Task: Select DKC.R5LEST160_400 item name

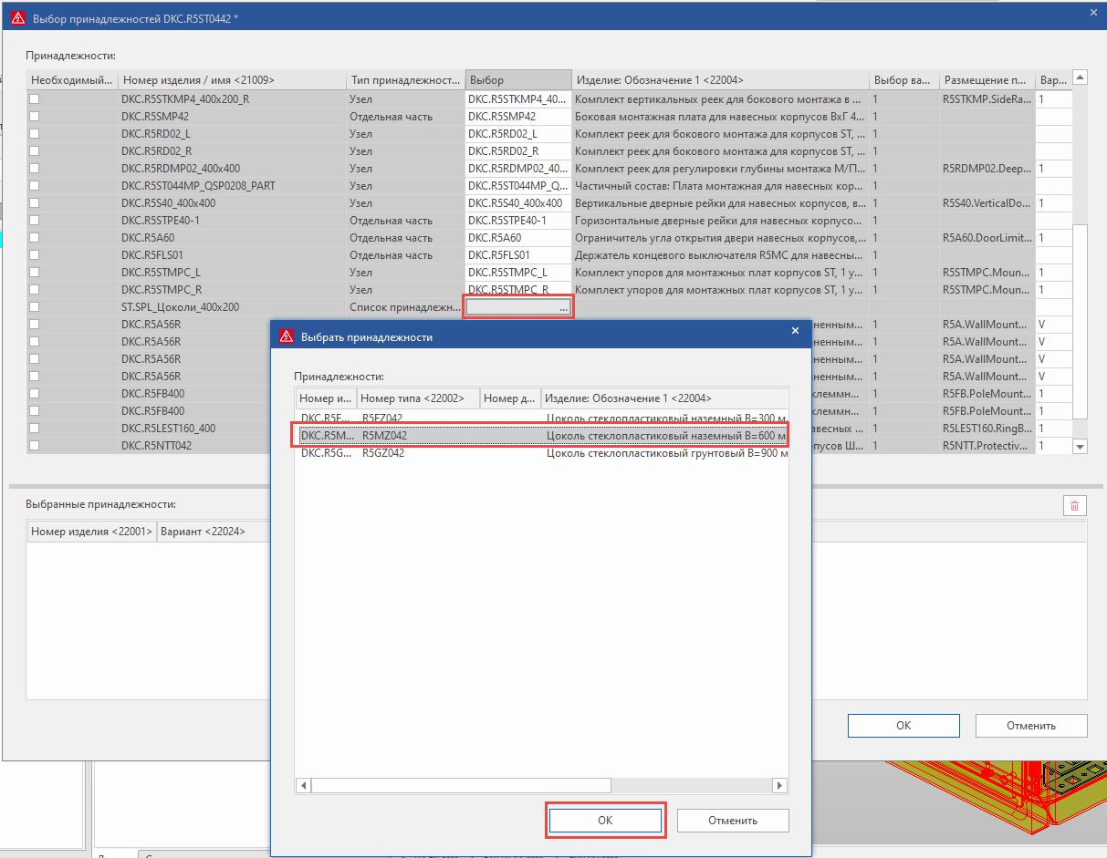Action: click(168, 428)
